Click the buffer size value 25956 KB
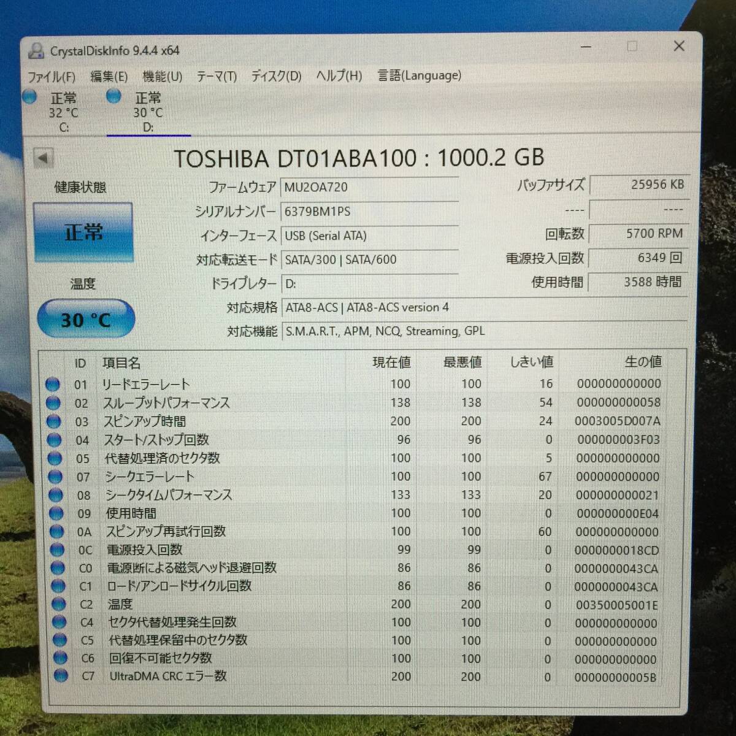The width and height of the screenshot is (736, 736). point(638,185)
